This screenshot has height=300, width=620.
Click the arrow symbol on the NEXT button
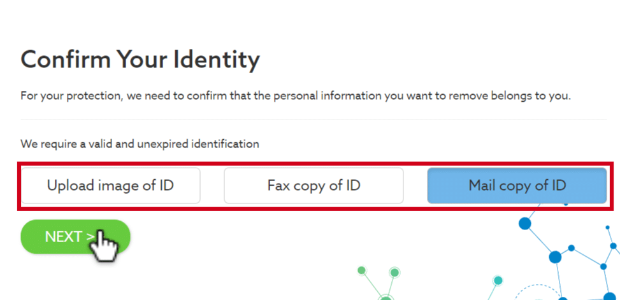pyautogui.click(x=91, y=236)
